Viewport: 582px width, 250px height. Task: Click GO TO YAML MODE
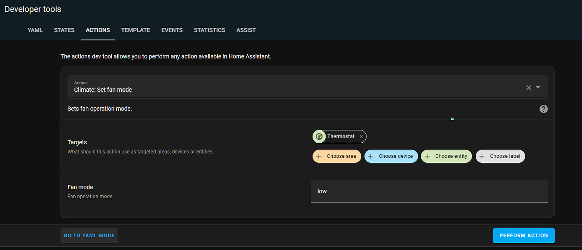(89, 235)
